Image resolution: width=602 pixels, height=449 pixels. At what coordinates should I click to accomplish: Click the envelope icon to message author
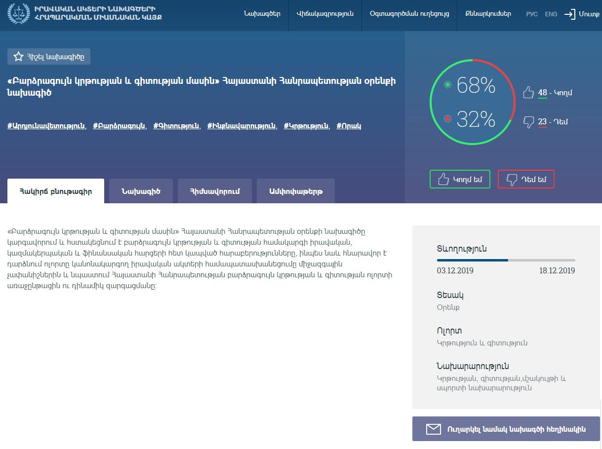coord(433,429)
